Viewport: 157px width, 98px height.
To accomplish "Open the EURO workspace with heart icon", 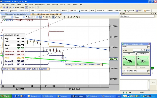I will (73, 11).
